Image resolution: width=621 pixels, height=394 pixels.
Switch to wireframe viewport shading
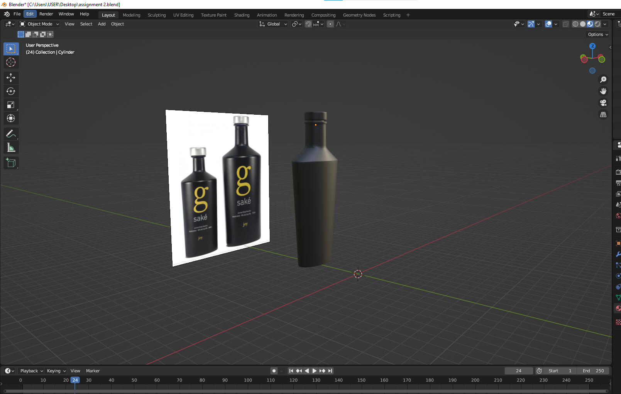(575, 24)
